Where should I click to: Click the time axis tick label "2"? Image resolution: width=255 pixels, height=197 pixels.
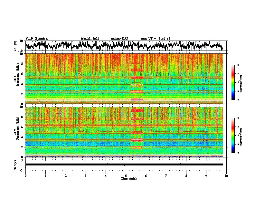[66, 176]
